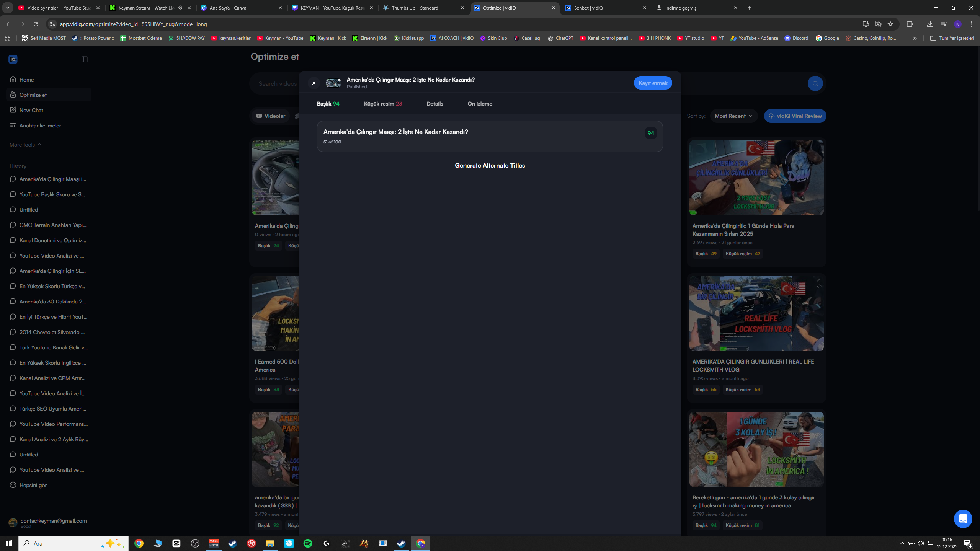Open the vidIQ support chat bubble
Viewport: 980px width, 551px height.
point(963,519)
